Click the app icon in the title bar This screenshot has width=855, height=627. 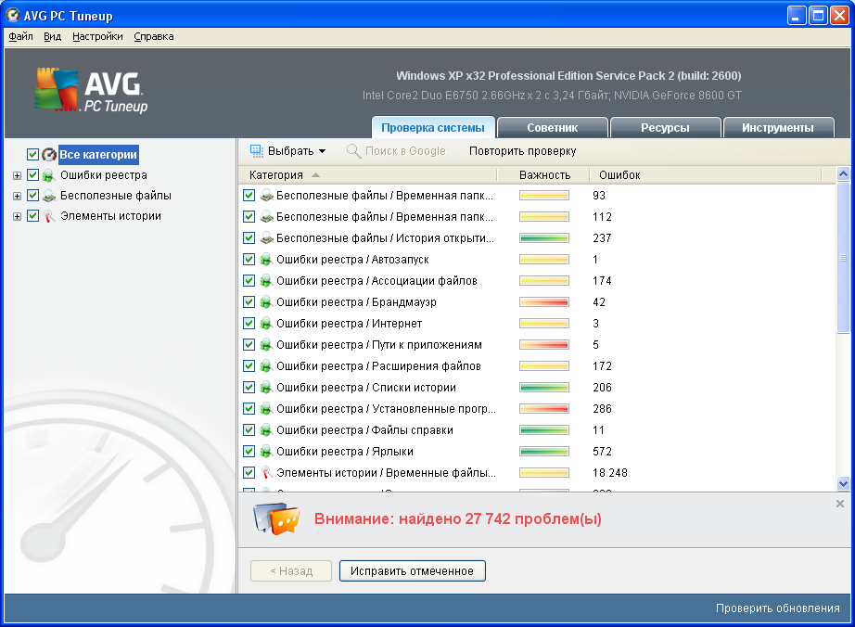tap(13, 15)
